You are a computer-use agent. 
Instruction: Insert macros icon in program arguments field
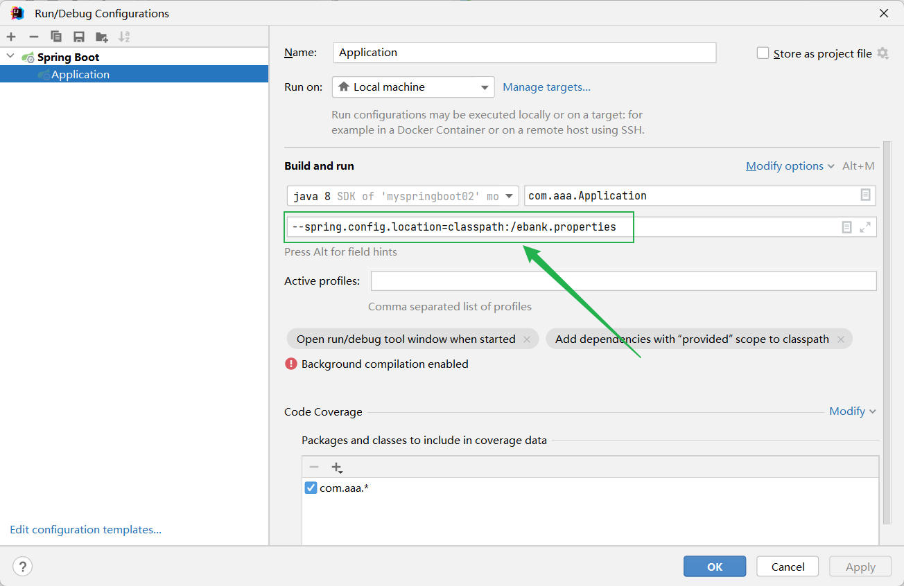click(x=846, y=227)
